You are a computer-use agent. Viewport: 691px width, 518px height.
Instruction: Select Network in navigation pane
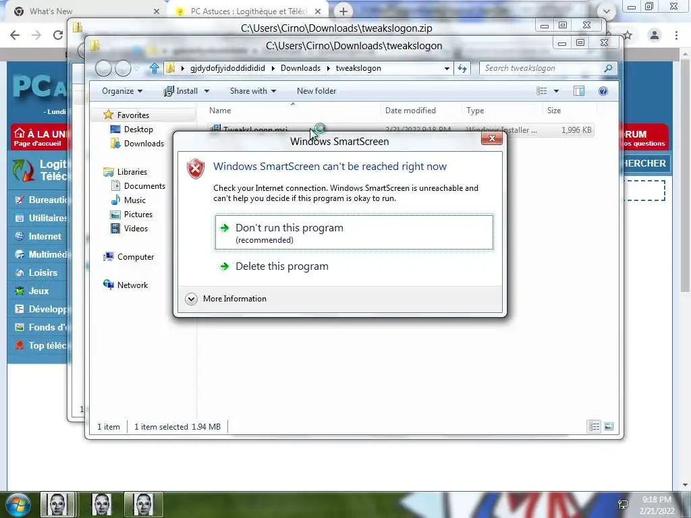(x=132, y=285)
